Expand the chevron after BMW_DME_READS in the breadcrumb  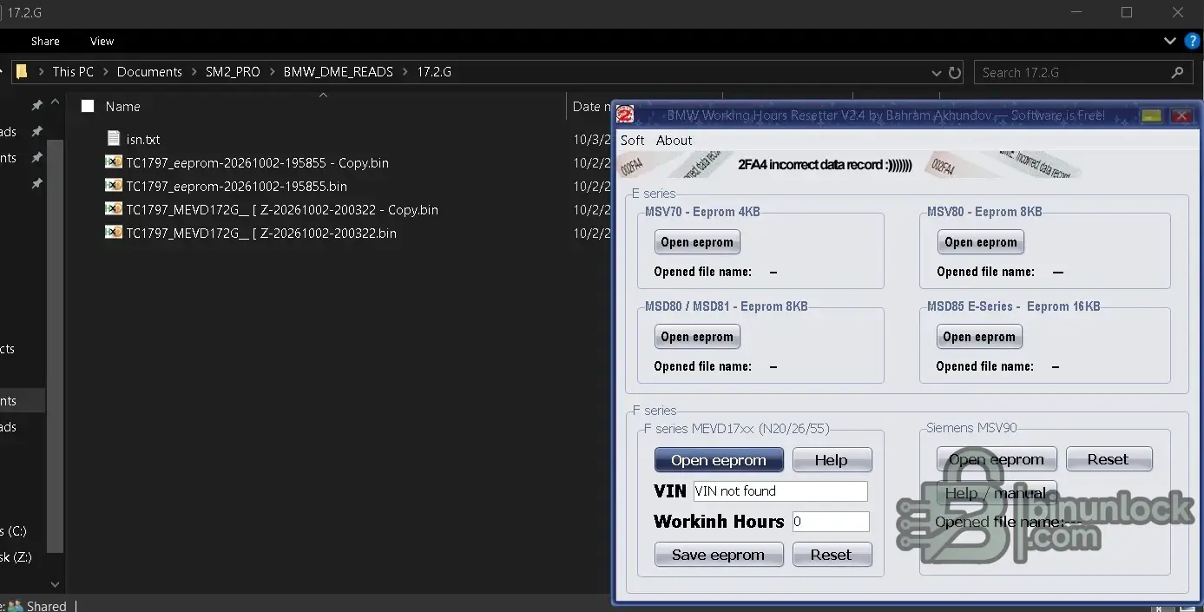point(405,72)
